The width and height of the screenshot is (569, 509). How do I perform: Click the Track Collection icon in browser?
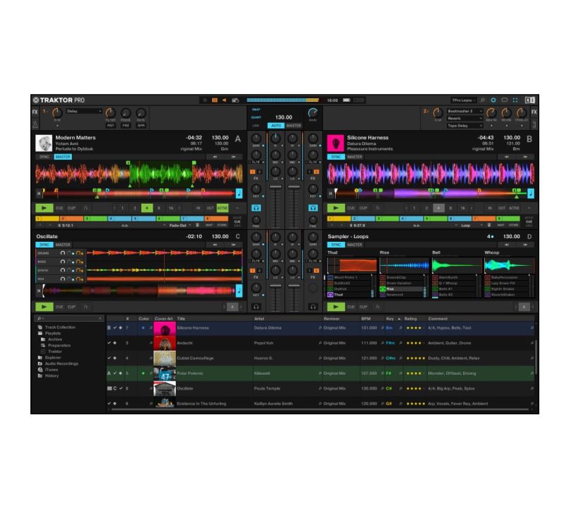point(40,327)
